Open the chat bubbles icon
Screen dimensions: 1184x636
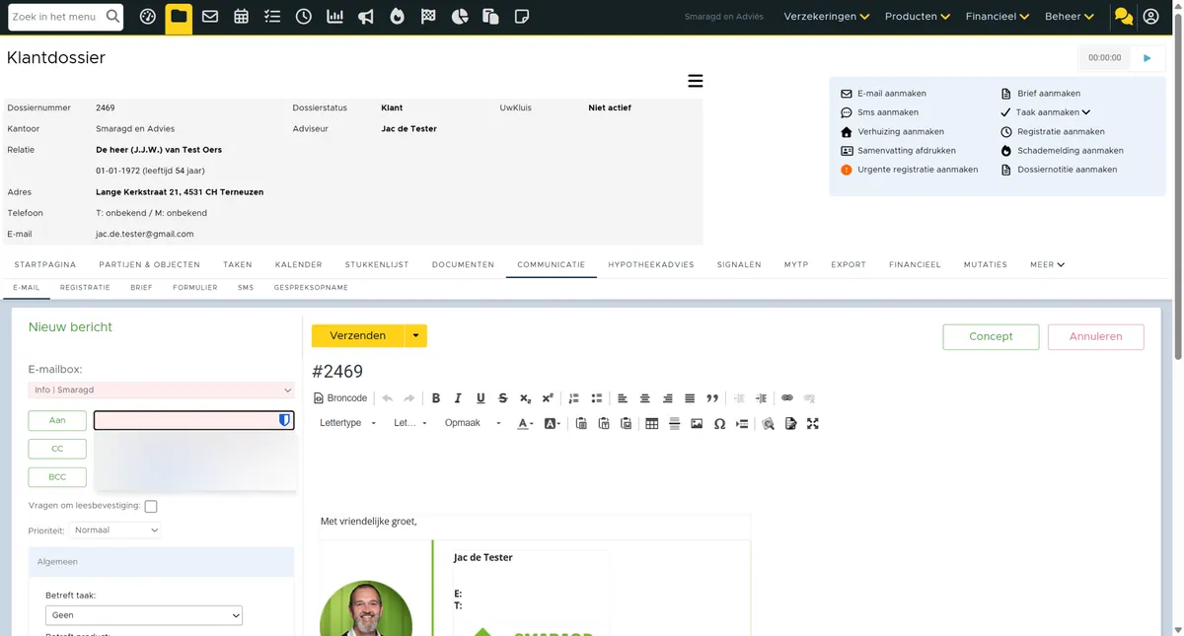[x=1123, y=17]
